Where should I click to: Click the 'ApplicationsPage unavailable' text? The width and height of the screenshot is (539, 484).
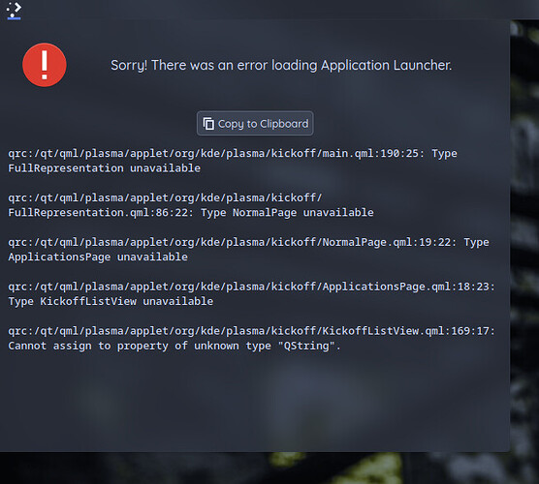click(98, 257)
